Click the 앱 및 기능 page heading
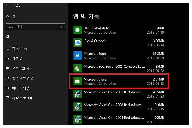The width and height of the screenshot is (192, 128). click(x=86, y=17)
